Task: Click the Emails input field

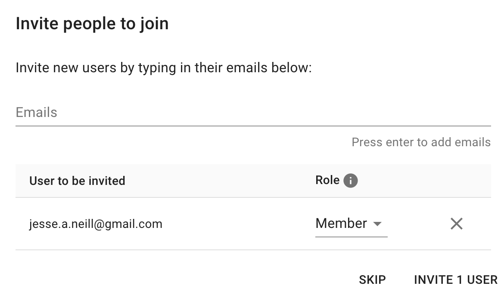Action: click(x=253, y=113)
